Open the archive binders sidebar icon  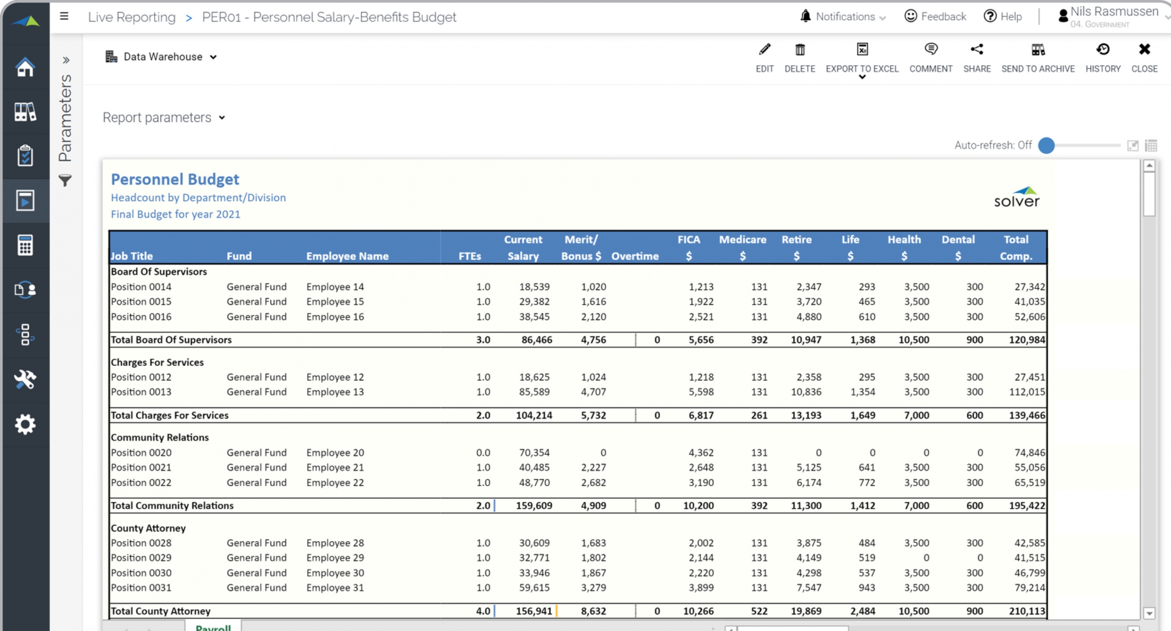[25, 111]
